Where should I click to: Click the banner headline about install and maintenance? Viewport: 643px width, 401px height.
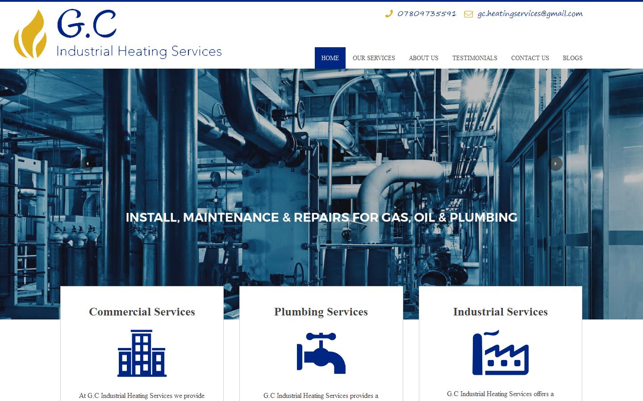coord(321,218)
